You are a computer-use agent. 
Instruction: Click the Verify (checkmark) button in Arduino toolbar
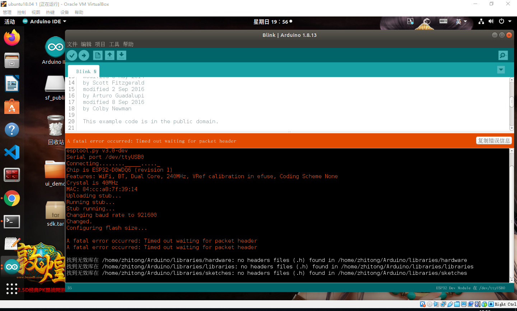pyautogui.click(x=72, y=55)
